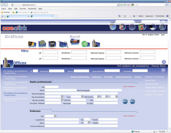Click the gray button next to CEP
This screenshot has width=171, height=133.
[x=55, y=116]
